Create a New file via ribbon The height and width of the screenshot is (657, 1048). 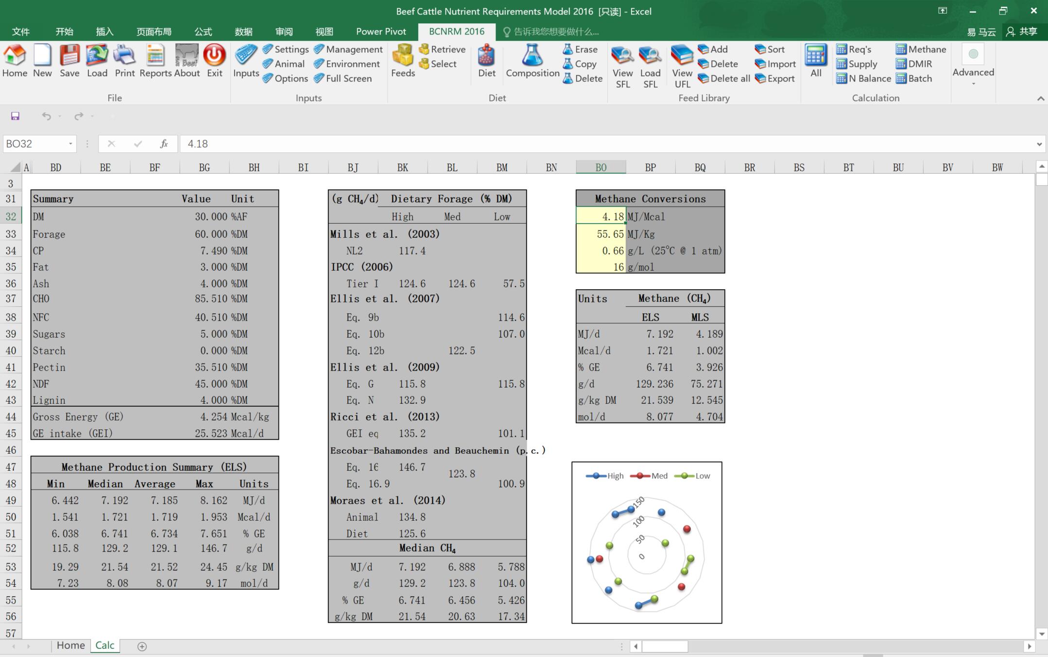(x=42, y=61)
